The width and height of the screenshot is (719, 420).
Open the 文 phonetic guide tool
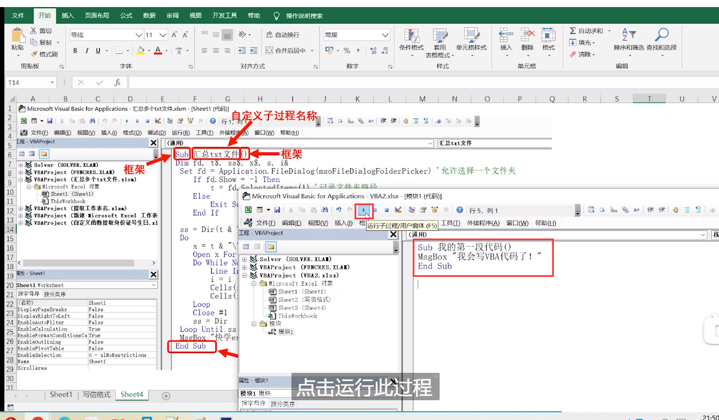pos(179,50)
